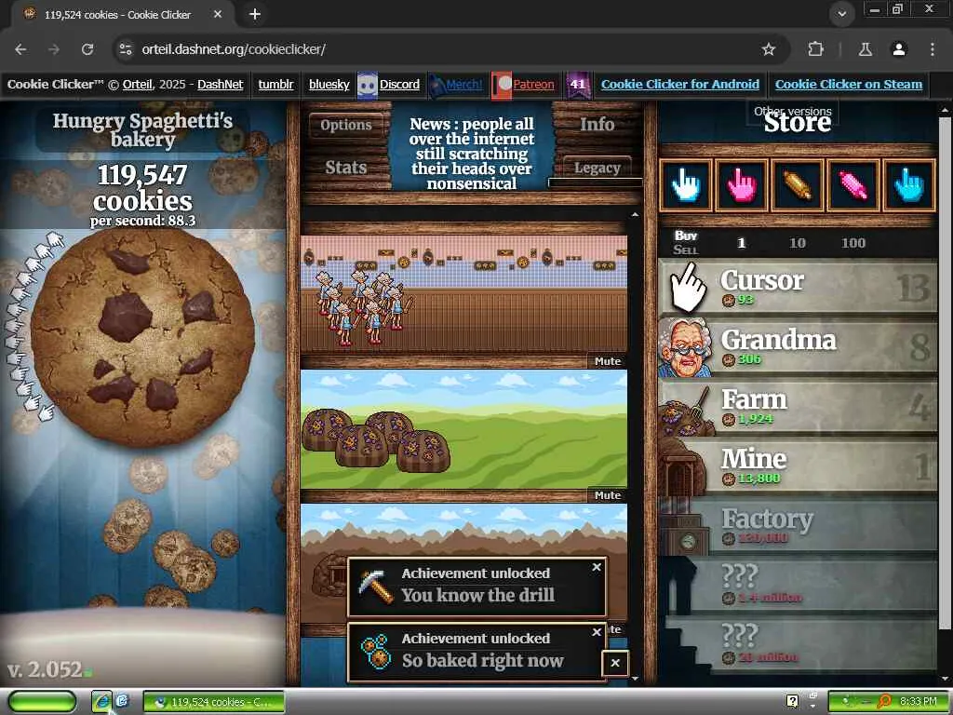Screen dimensions: 953x715
Task: Purchase a Farm building
Action: [798, 407]
